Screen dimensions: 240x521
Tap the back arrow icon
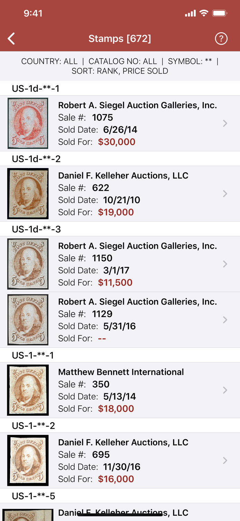[11, 39]
